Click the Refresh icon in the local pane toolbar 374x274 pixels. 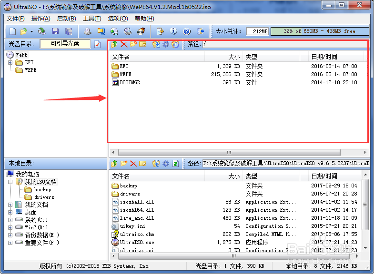(175, 164)
